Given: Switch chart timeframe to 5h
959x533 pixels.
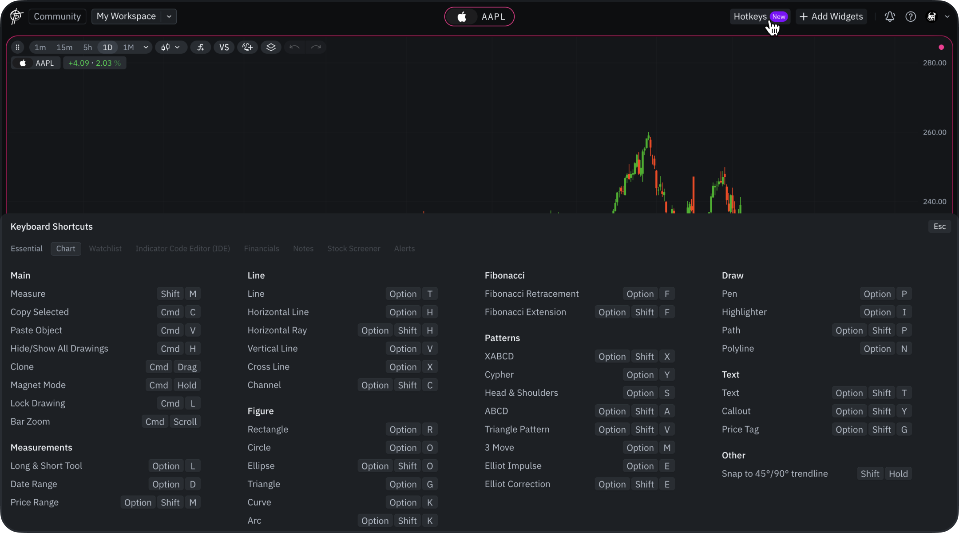Looking at the screenshot, I should pyautogui.click(x=87, y=47).
